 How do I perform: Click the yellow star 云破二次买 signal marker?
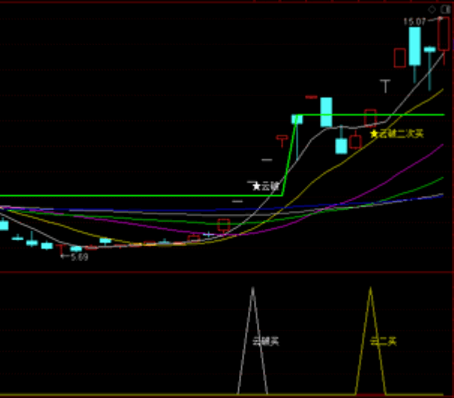tap(397, 134)
